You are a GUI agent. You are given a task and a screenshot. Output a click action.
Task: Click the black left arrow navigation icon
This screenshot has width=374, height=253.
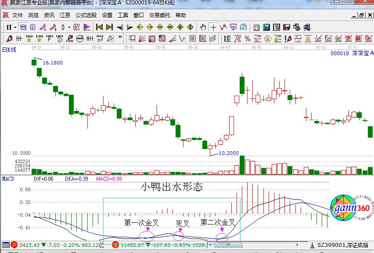(x=119, y=27)
